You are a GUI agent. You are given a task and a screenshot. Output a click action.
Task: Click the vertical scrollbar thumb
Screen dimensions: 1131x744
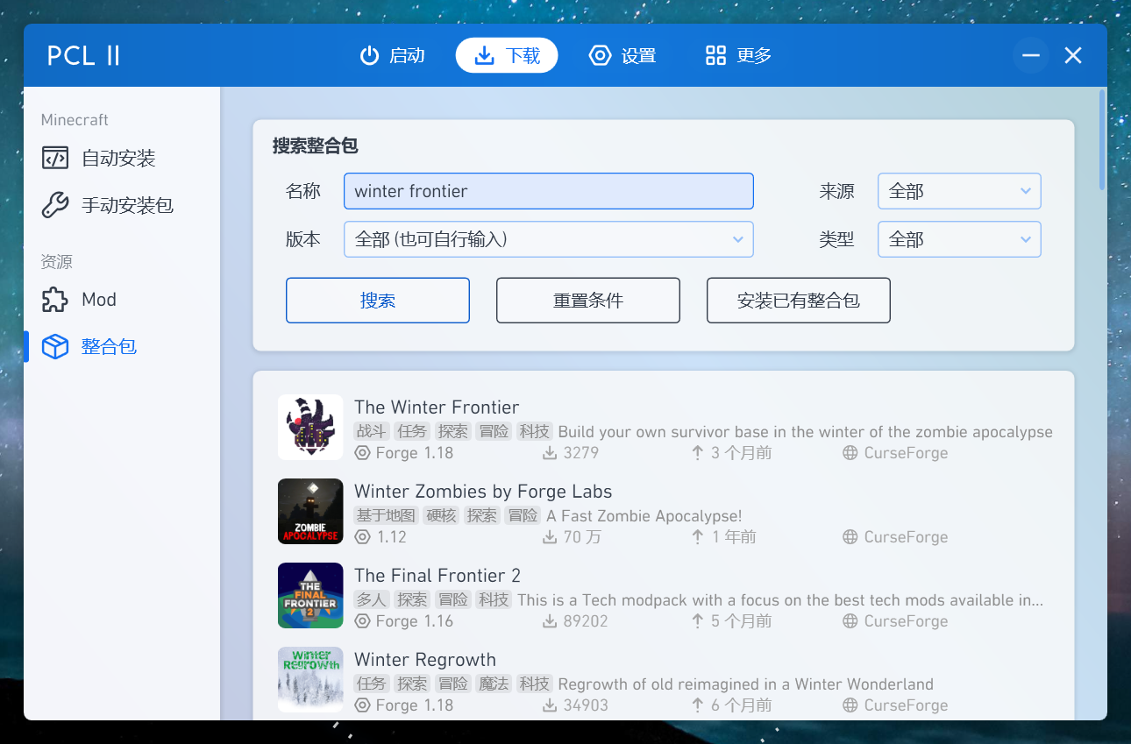(x=1102, y=140)
